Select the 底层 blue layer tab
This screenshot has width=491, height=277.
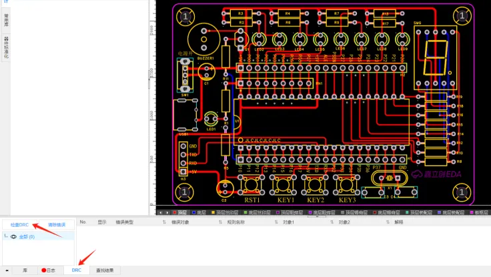click(x=199, y=212)
